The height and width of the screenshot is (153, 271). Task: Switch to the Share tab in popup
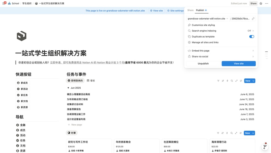(190, 10)
